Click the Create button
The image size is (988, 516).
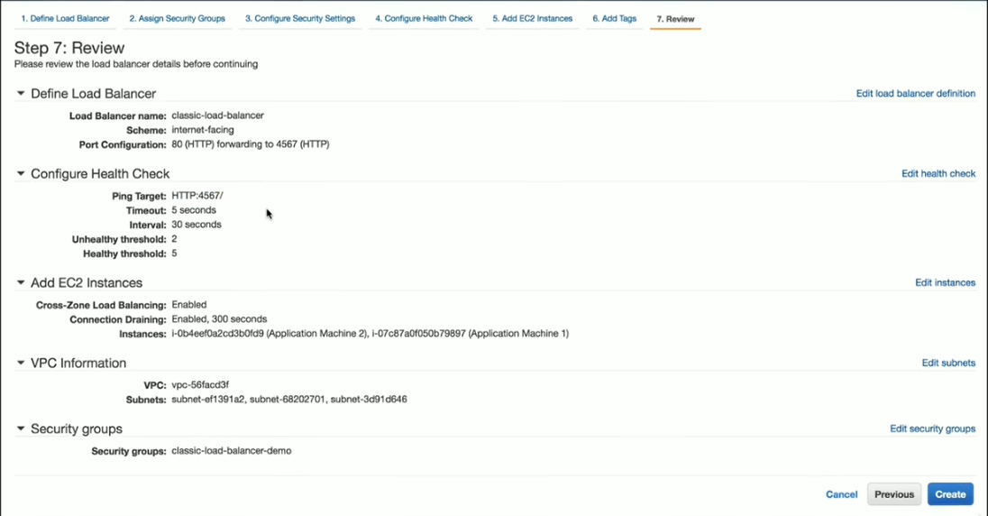950,494
